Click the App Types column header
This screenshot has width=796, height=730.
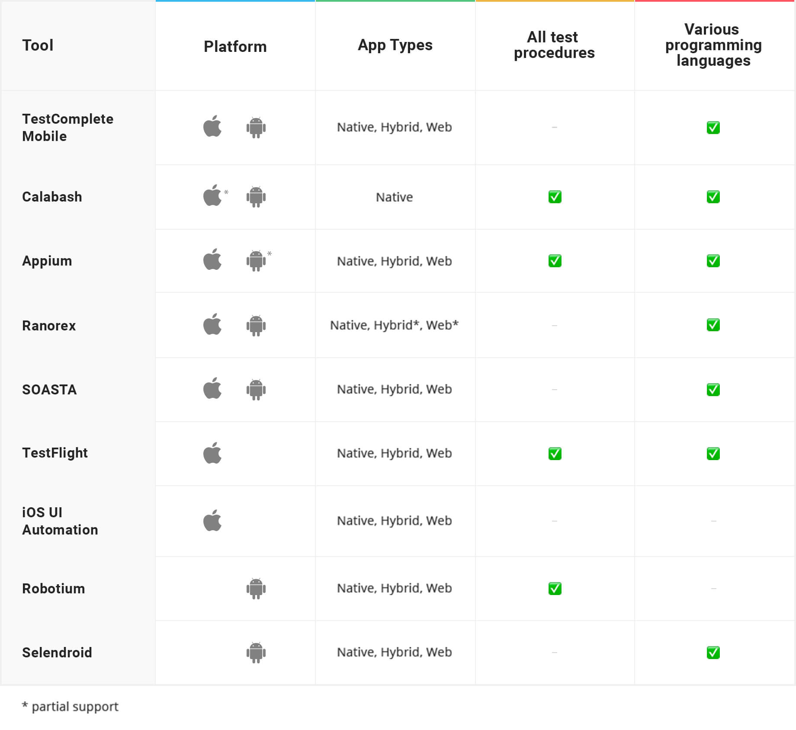coord(395,45)
